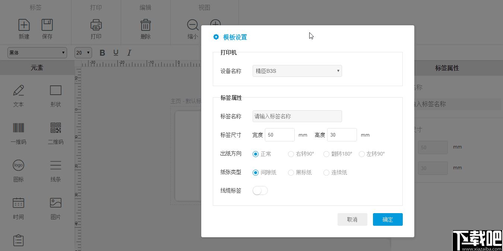Select the 右转90° paper direction option
This screenshot has height=251, width=503.
click(291, 154)
